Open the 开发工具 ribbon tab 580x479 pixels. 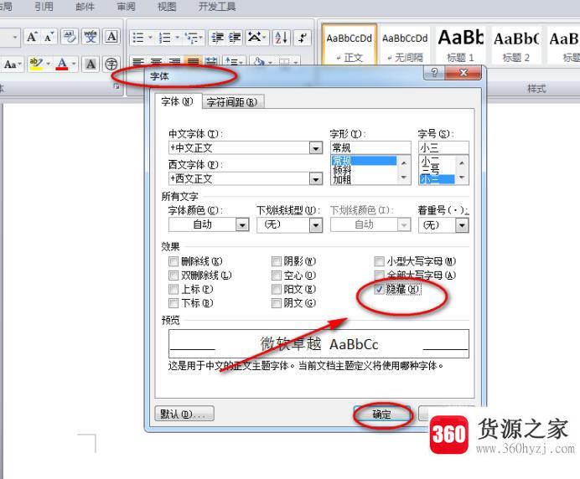217,7
